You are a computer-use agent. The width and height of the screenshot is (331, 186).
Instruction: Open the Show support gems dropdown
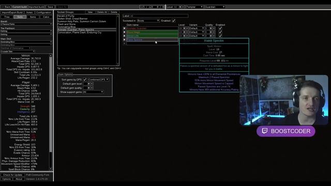tap(93, 92)
